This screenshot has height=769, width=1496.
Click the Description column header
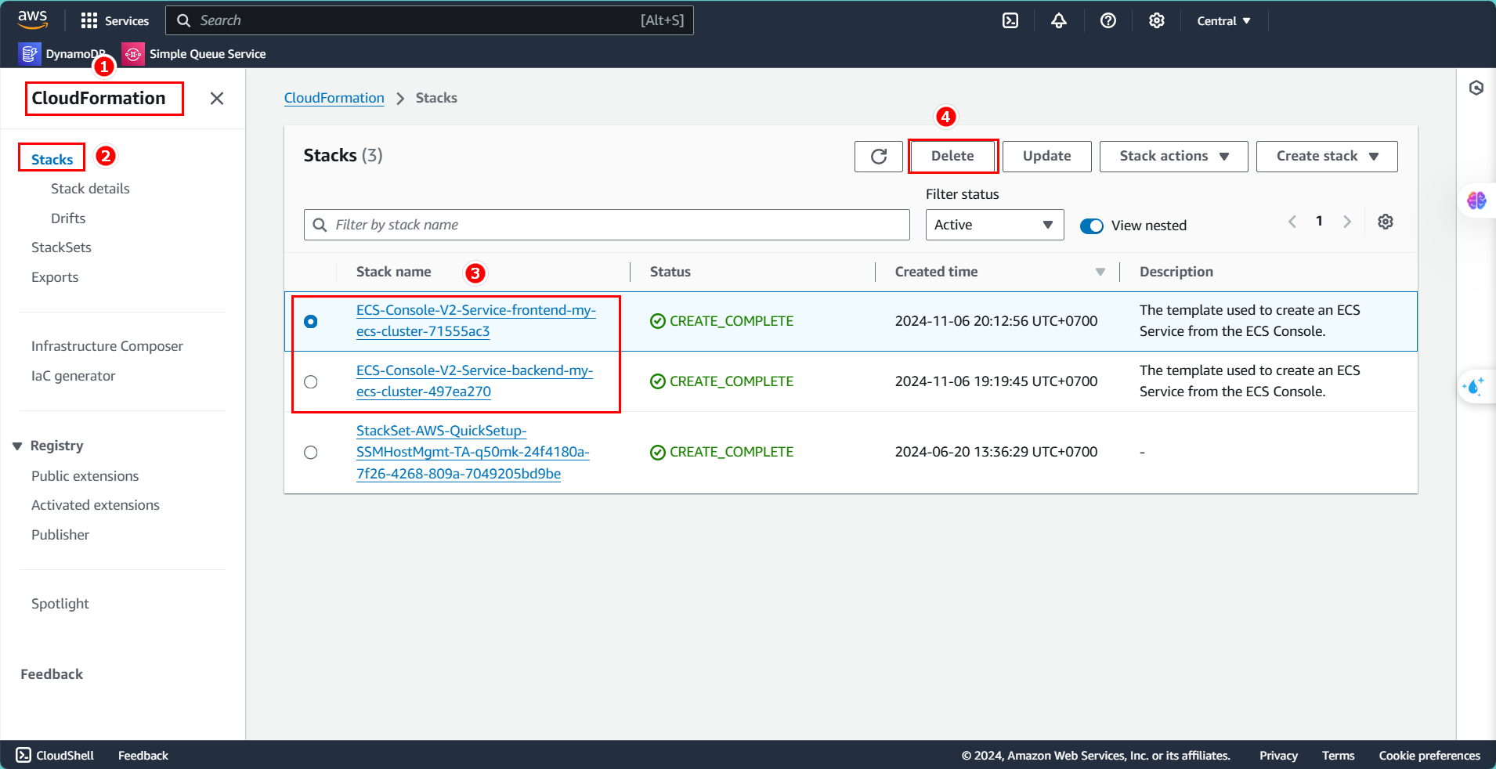click(1176, 272)
